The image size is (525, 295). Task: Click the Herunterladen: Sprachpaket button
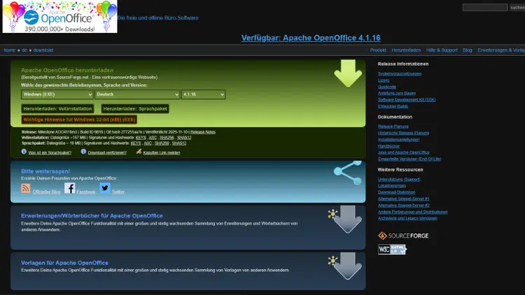[x=136, y=109]
